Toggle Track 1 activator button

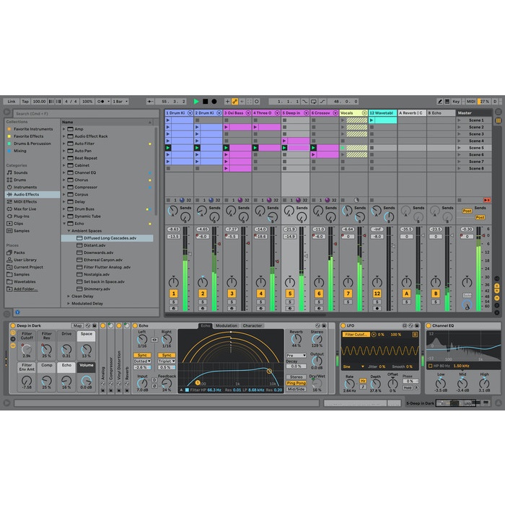tap(174, 294)
